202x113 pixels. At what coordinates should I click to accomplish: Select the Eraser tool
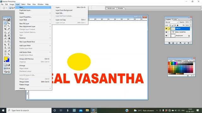click(x=5, y=38)
